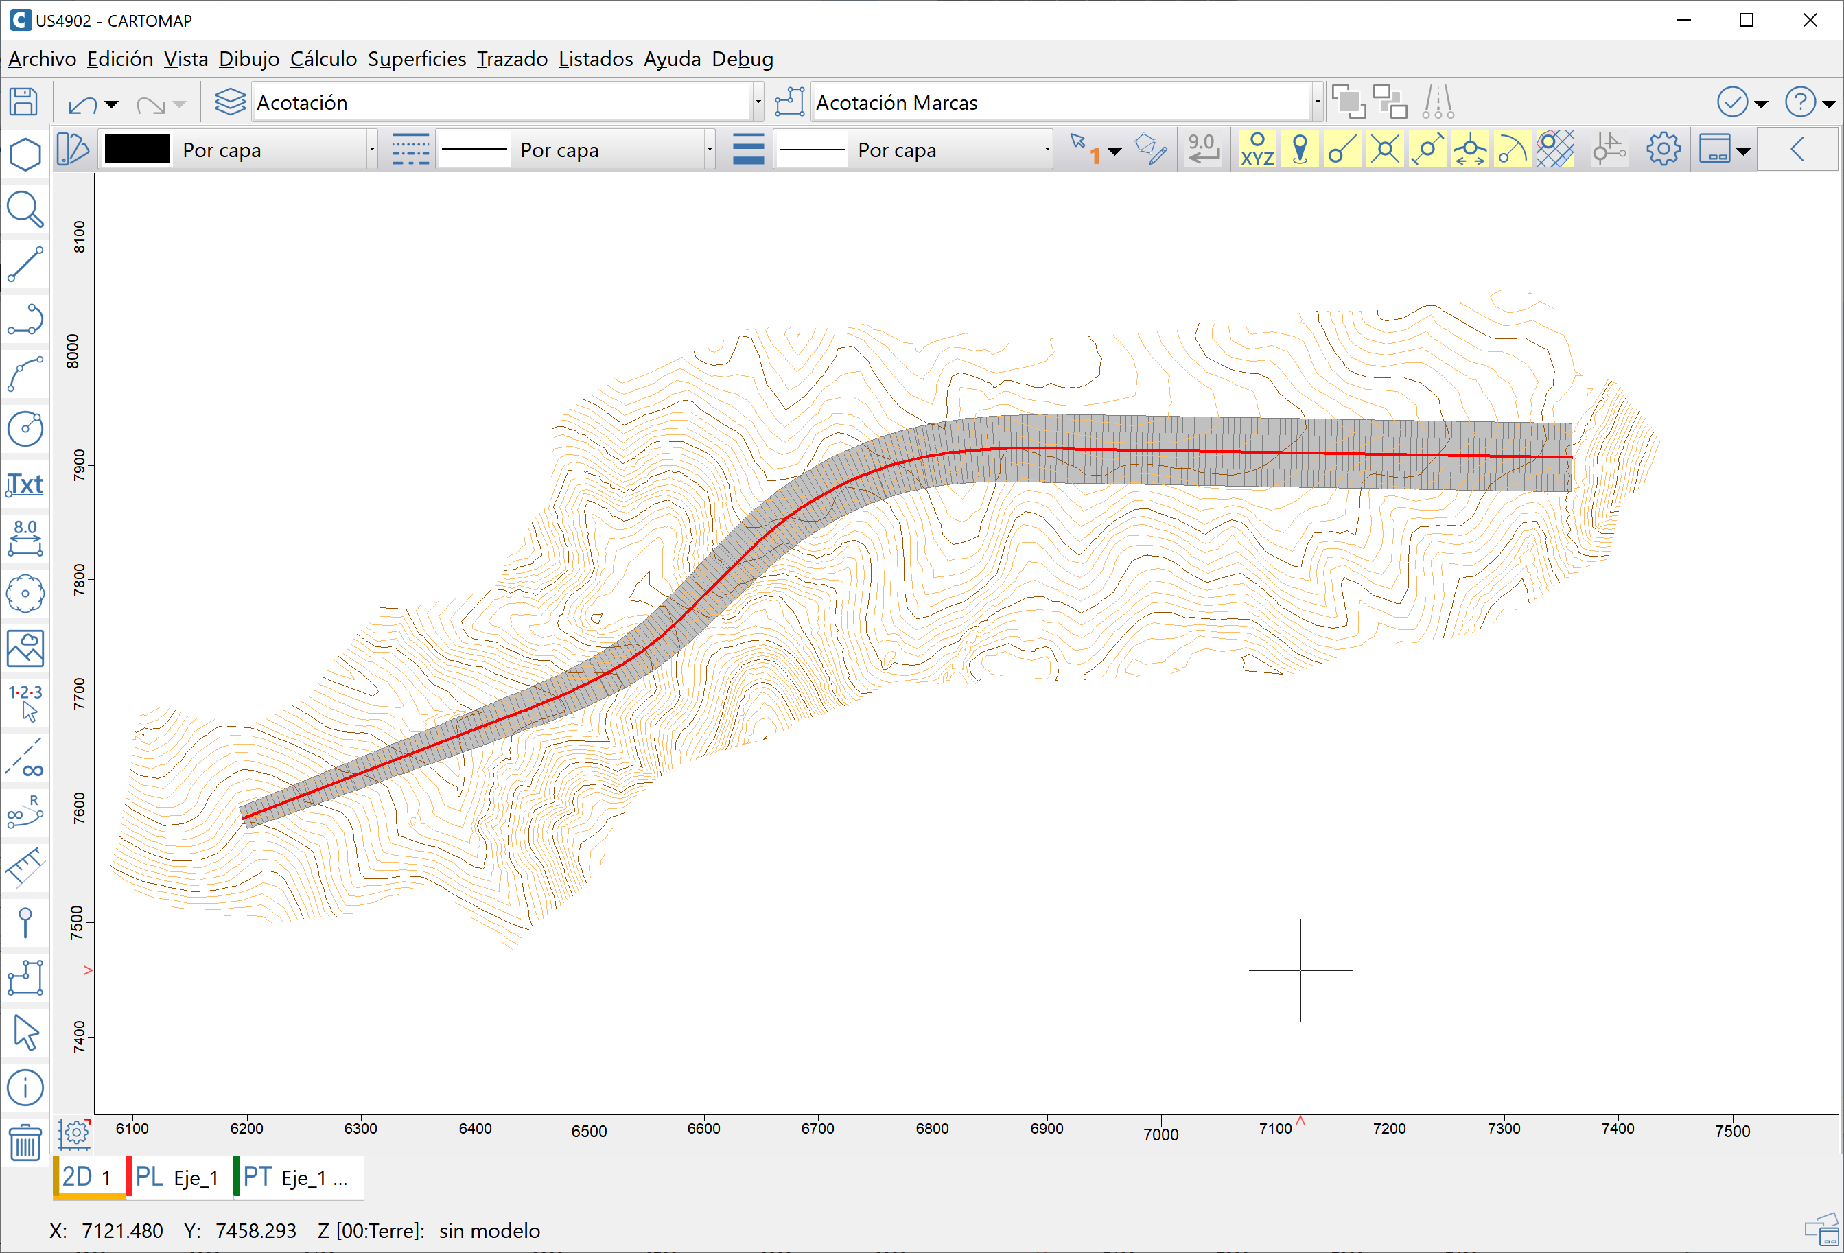Screen dimensions: 1844x1253
Task: Toggle intersection snap mode
Action: point(1385,149)
